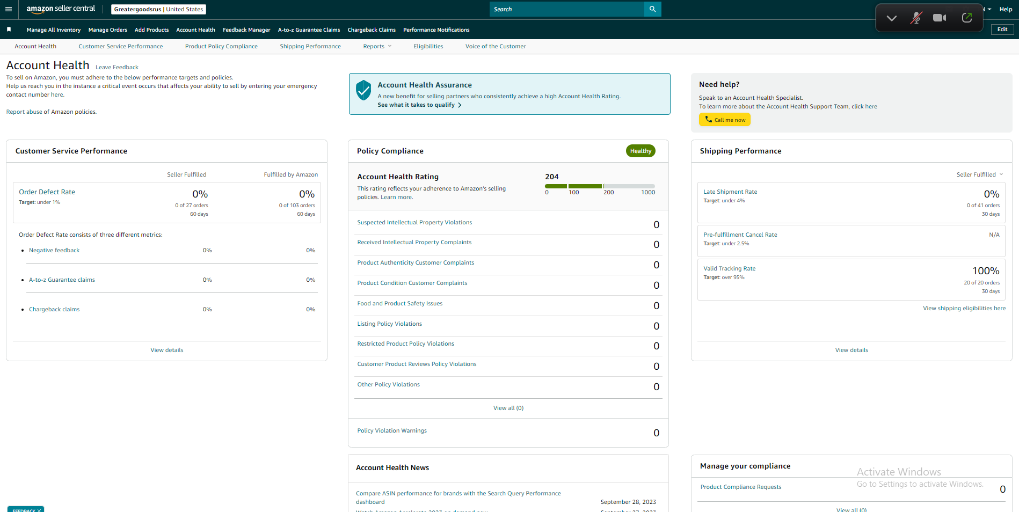
Task: Open the Compare ASIN performance news article
Action: click(x=458, y=498)
